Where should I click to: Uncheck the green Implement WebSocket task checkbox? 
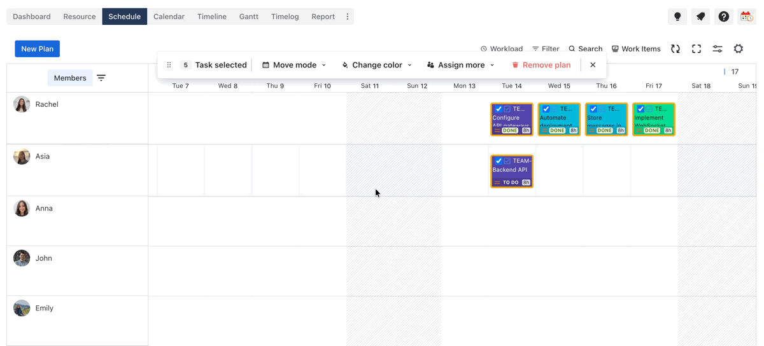640,109
